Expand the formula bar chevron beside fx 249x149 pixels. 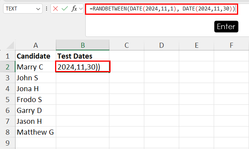(81, 9)
